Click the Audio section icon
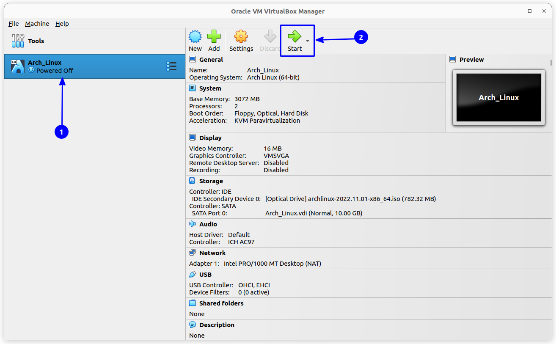This screenshot has height=344, width=556. coord(192,224)
